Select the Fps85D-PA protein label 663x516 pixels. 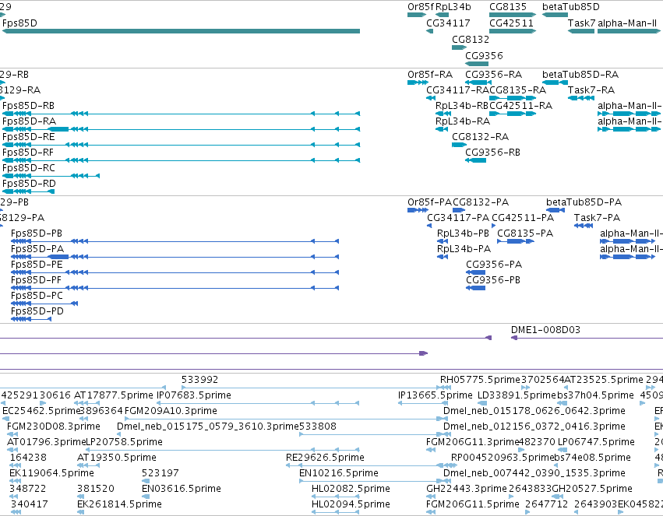pyautogui.click(x=37, y=249)
